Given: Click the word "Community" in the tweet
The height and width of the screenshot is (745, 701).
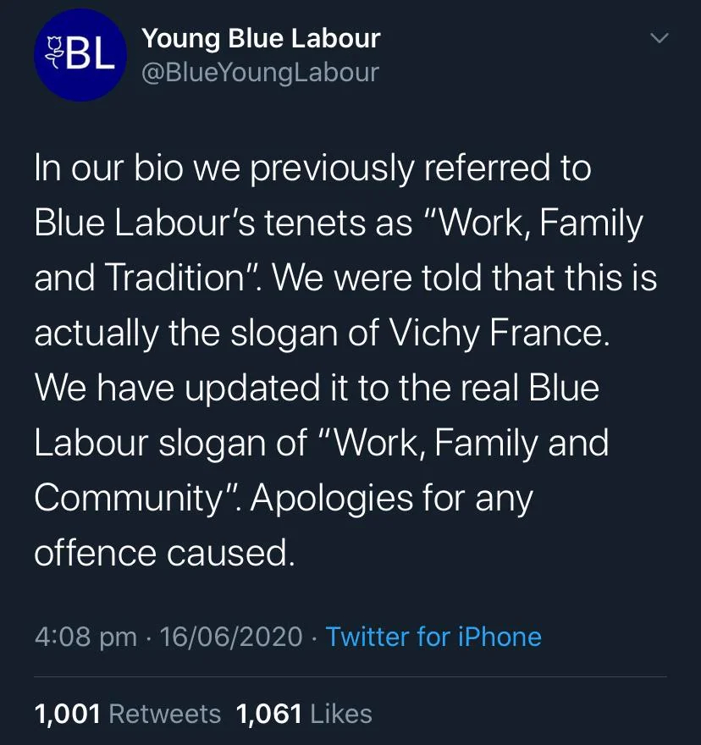Looking at the screenshot, I should (129, 498).
